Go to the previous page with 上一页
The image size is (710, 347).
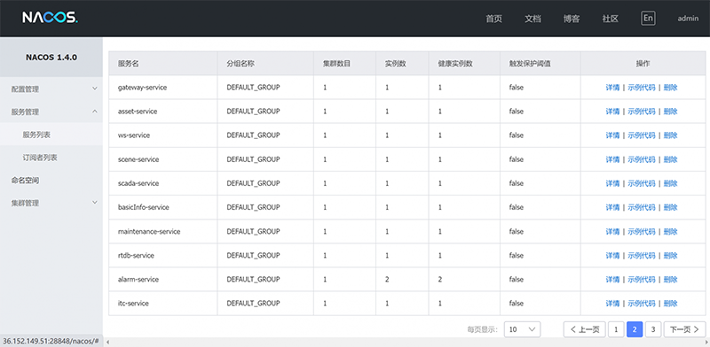[x=585, y=329]
